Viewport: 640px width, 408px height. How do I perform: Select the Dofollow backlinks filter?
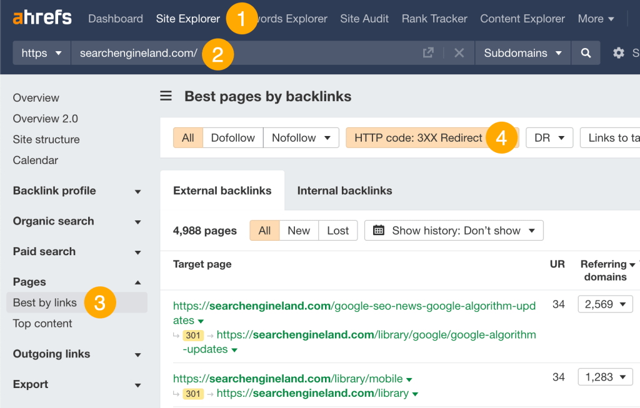[x=232, y=137]
